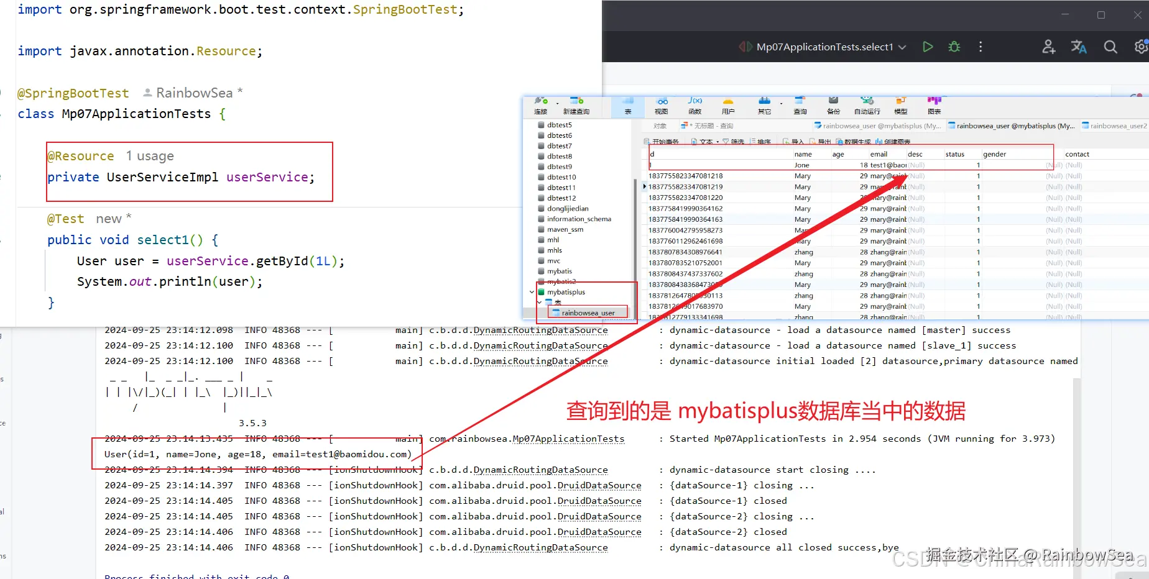Click the 查询 (Query) toolbar icon
Image resolution: width=1149 pixels, height=579 pixels.
point(800,106)
